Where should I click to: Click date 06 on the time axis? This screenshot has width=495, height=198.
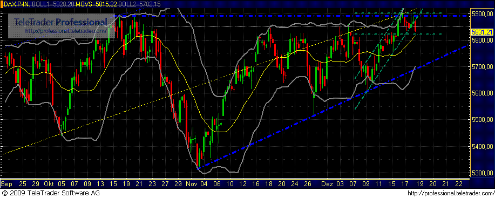coord(217,183)
